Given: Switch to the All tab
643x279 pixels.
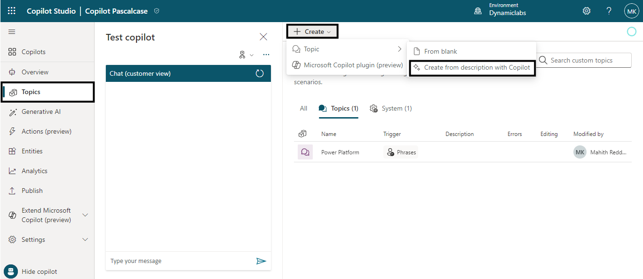Looking at the screenshot, I should [x=303, y=108].
